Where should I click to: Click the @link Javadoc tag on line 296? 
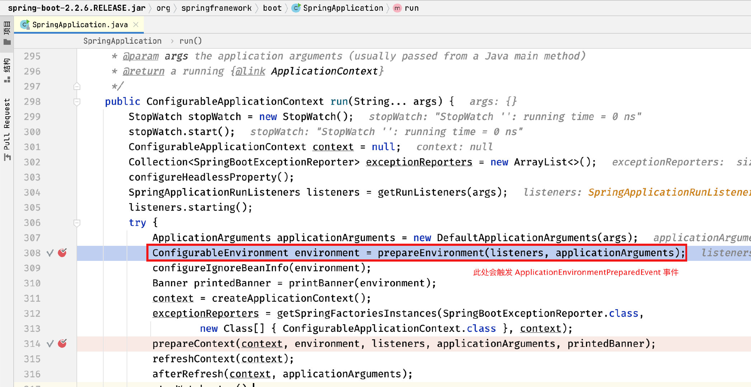(x=250, y=71)
